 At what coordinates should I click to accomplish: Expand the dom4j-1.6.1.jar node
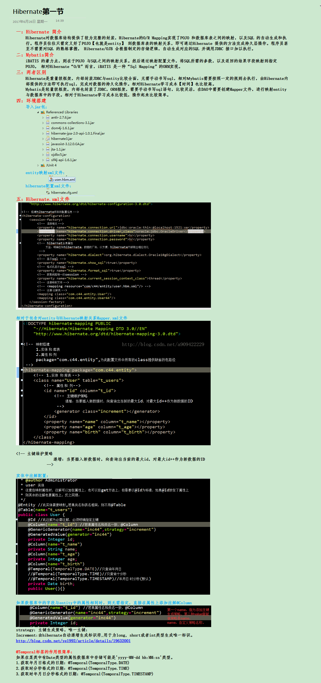pos(43,128)
